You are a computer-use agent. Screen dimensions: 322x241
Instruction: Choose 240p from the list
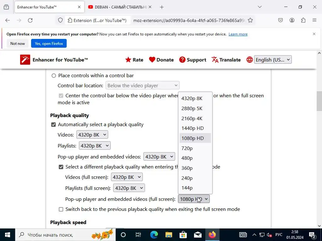(x=195, y=178)
